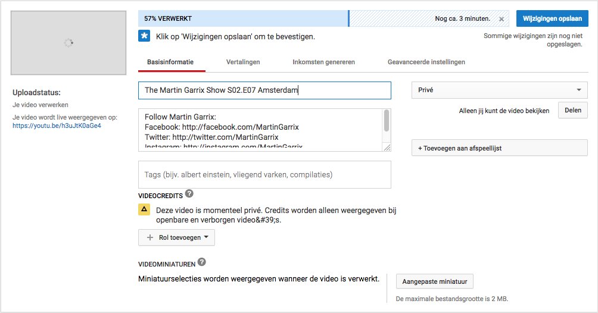Click 'Alleen jij kunt de video bekijken' text
The height and width of the screenshot is (313, 598).
click(x=504, y=111)
